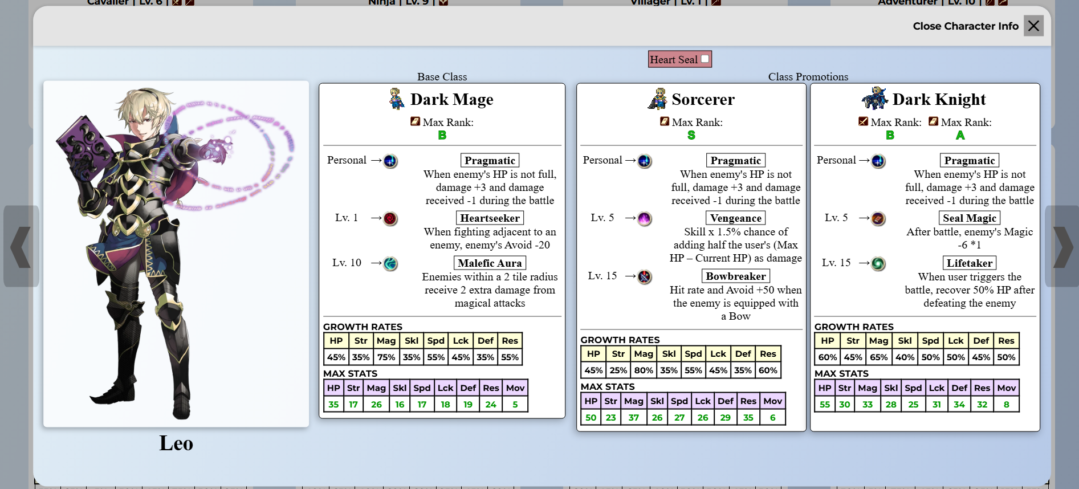Click the Seal Magic skill icon
The image size is (1079, 489).
(878, 219)
